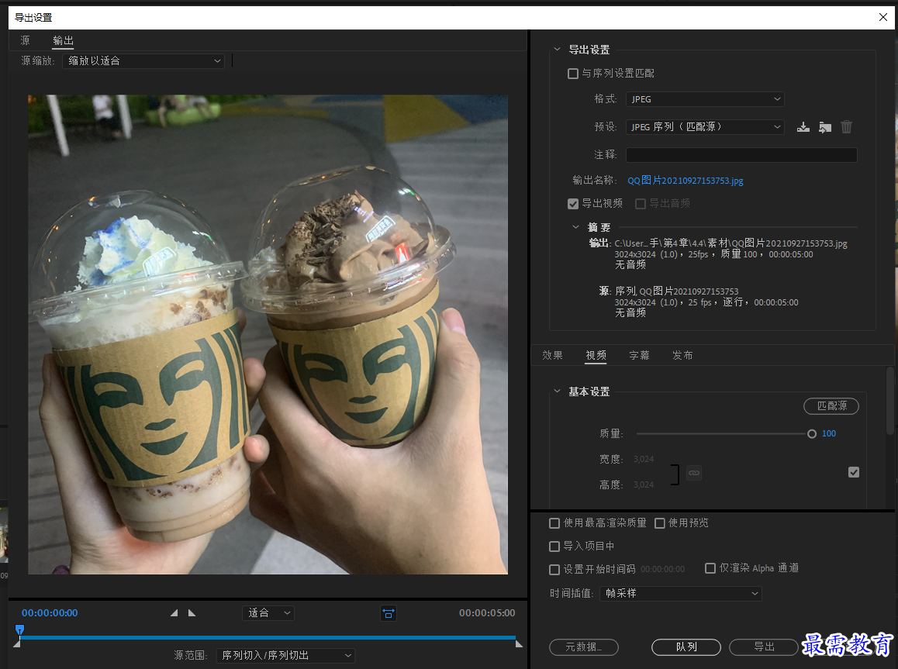Click the width-height link chain icon
The image size is (898, 669).
pyautogui.click(x=694, y=473)
